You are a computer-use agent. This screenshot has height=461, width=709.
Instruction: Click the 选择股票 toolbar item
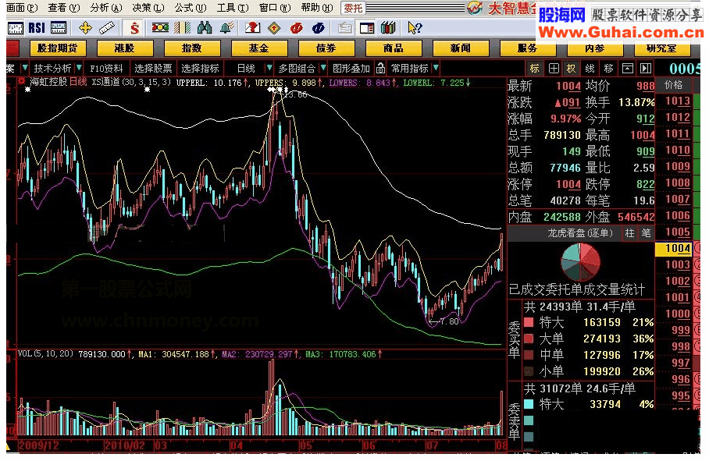click(x=153, y=68)
